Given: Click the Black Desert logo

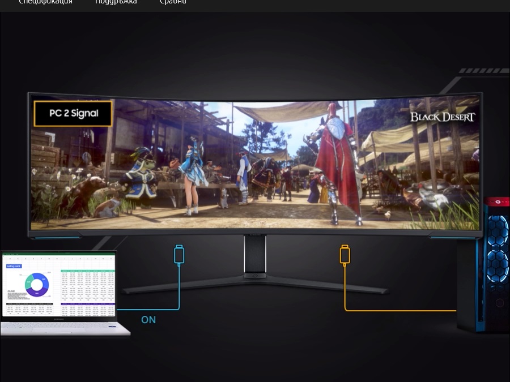Looking at the screenshot, I should coord(443,117).
